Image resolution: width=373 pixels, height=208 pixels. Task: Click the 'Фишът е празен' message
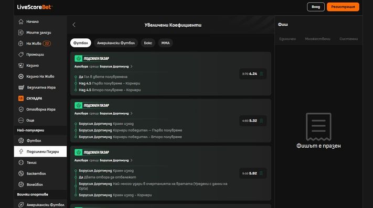pos(318,146)
